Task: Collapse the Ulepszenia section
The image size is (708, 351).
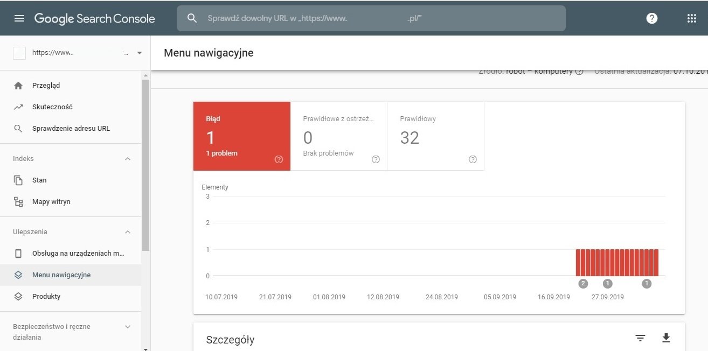Action: [x=128, y=232]
